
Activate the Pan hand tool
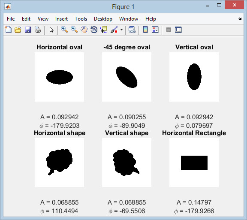point(84,30)
